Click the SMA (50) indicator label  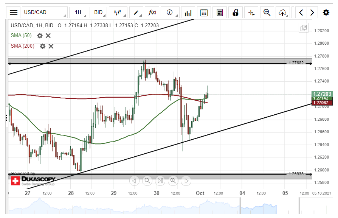pyautogui.click(x=21, y=36)
